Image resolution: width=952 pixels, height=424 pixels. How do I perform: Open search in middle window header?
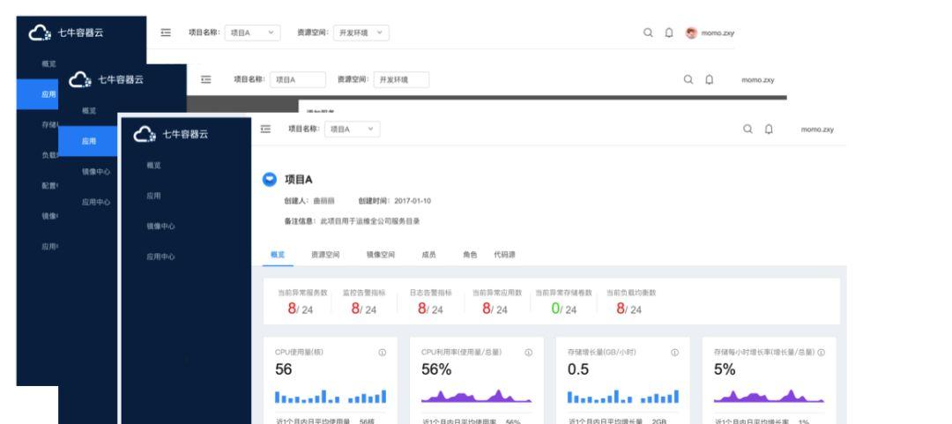(688, 79)
